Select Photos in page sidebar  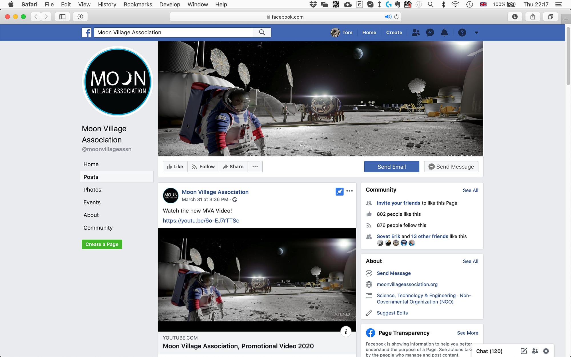117,190
